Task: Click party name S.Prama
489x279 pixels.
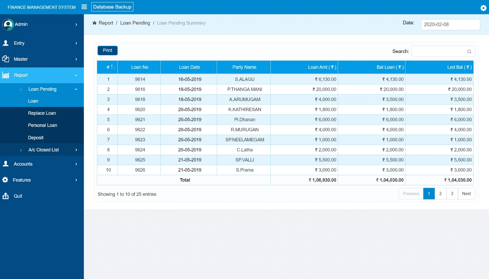Action: [x=244, y=170]
